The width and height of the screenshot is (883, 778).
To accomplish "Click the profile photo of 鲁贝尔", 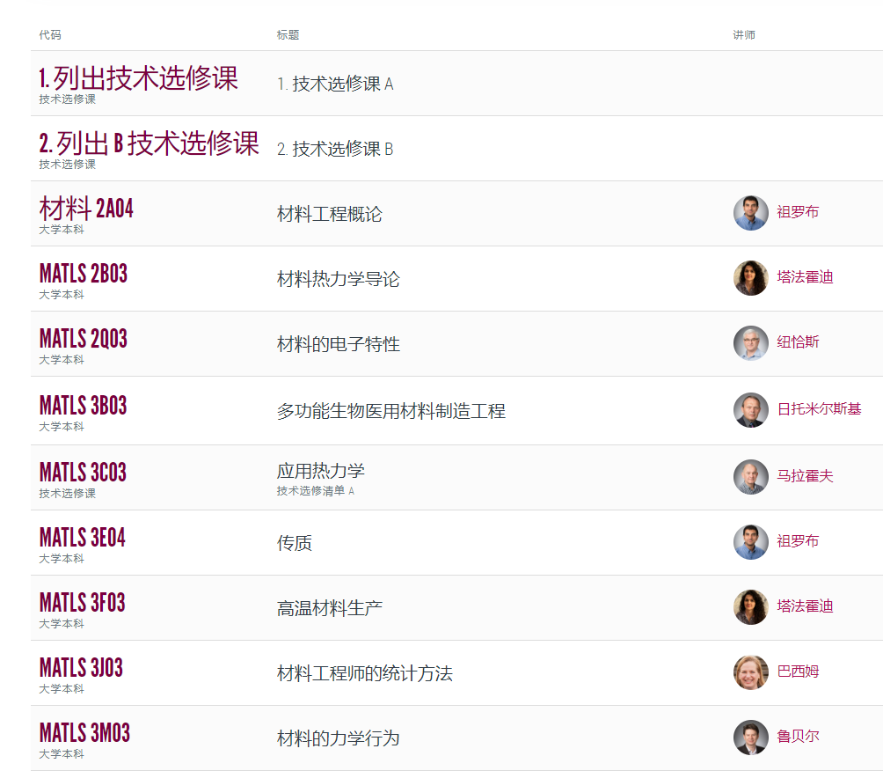I will click(750, 738).
